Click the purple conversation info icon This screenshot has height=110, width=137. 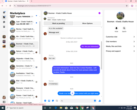tap(99, 13)
